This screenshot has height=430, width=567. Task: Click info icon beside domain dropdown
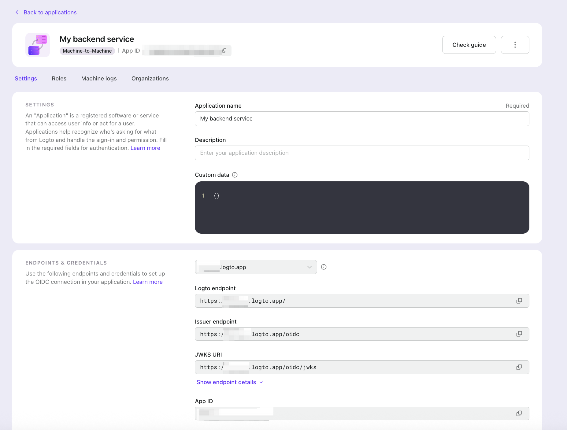pos(324,267)
